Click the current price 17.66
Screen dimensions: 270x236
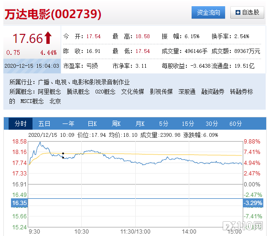point(28,38)
